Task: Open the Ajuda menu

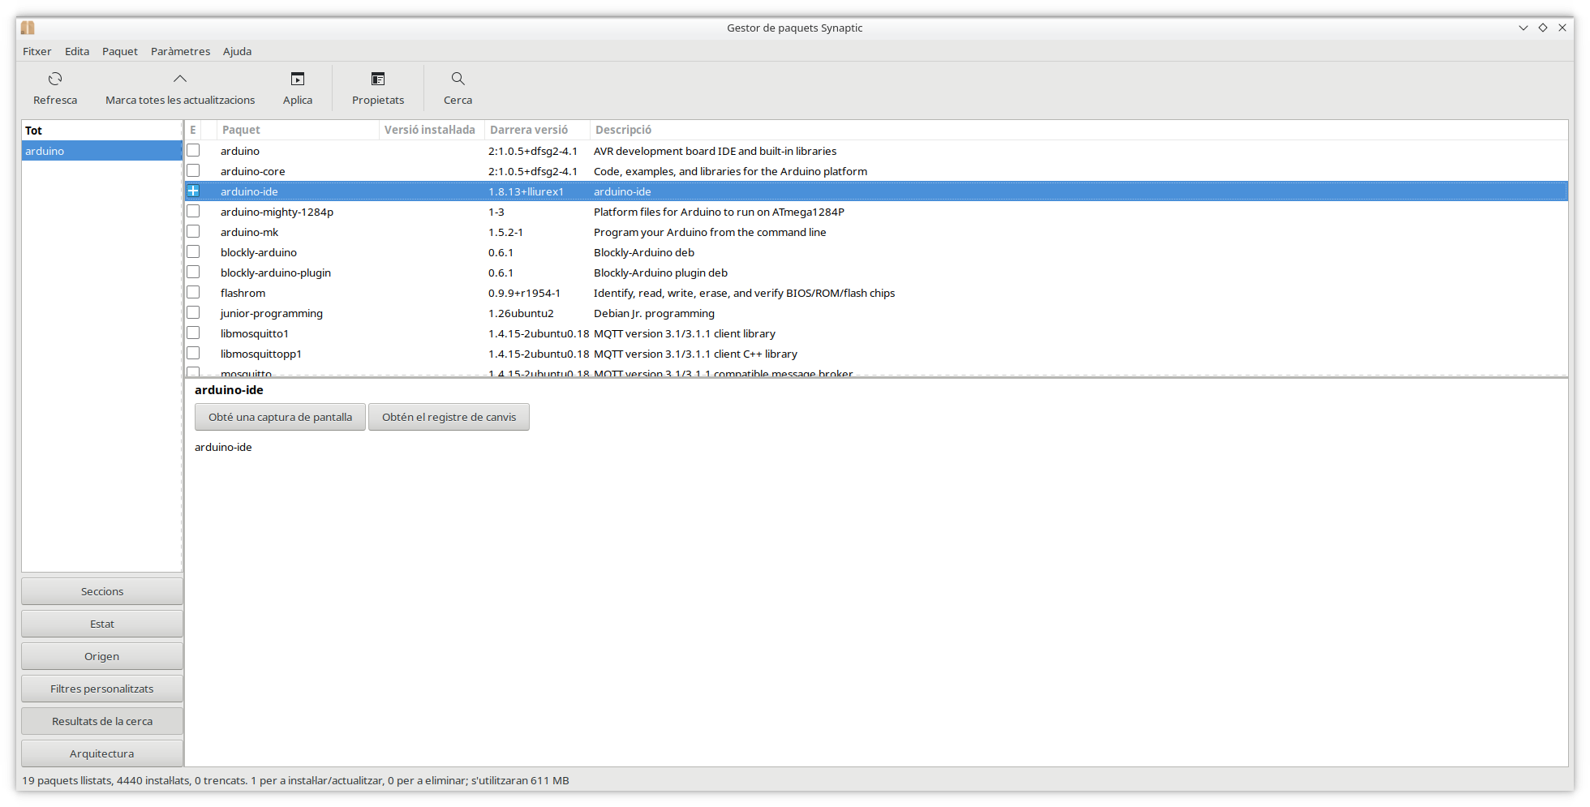Action: 238,51
